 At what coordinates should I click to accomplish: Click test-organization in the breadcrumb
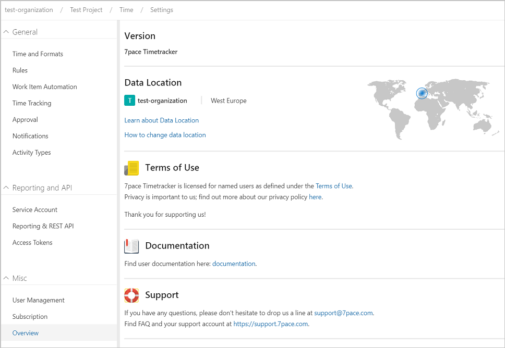pyautogui.click(x=29, y=10)
